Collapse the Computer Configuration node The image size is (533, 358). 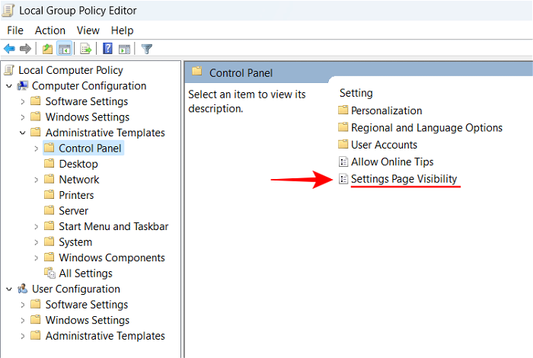[9, 86]
